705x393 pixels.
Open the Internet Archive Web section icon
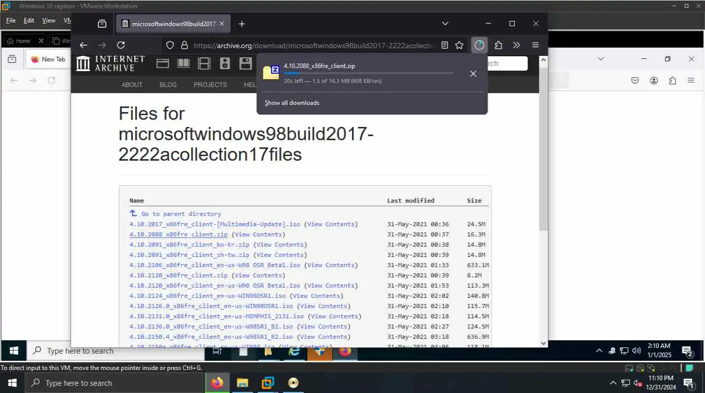coord(163,63)
